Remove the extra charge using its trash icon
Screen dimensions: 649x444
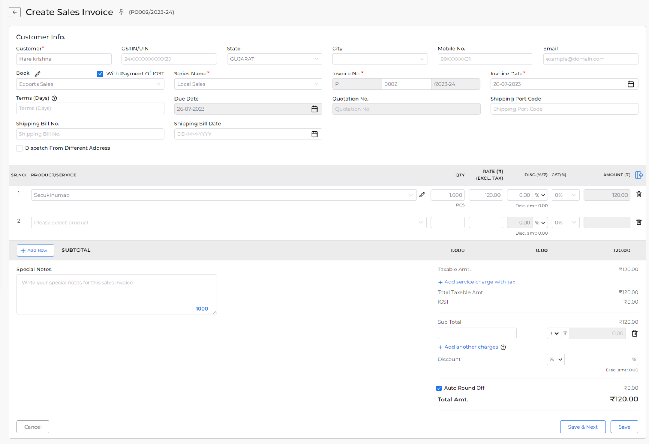click(635, 333)
